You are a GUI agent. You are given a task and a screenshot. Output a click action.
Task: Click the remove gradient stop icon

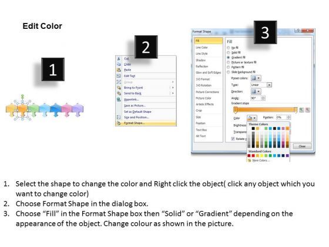coord(308,110)
